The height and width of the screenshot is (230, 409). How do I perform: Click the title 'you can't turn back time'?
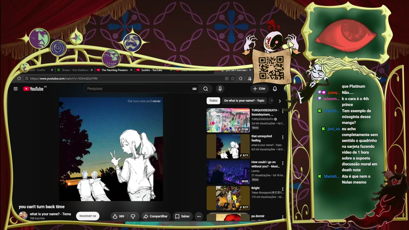pos(42,207)
